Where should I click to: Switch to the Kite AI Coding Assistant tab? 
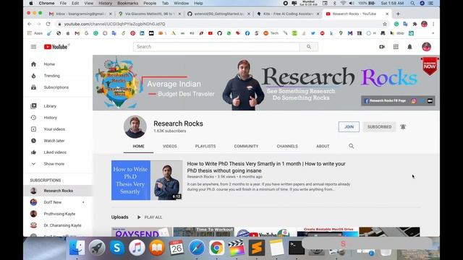pos(288,14)
